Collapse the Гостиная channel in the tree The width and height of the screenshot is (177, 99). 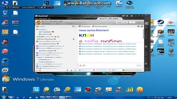[37, 29]
